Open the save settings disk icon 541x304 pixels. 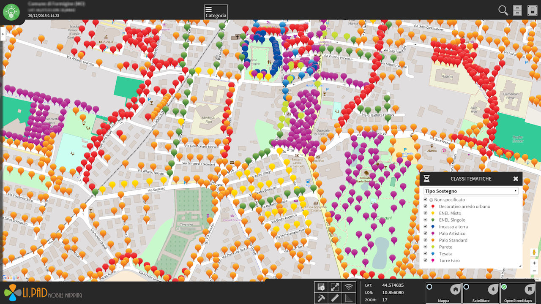[321, 287]
